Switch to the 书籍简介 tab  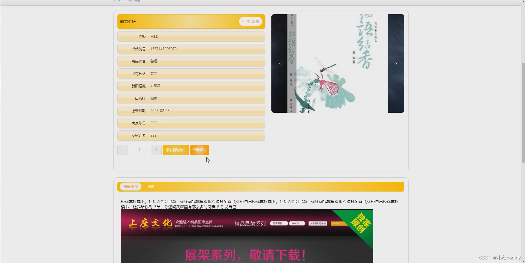130,187
